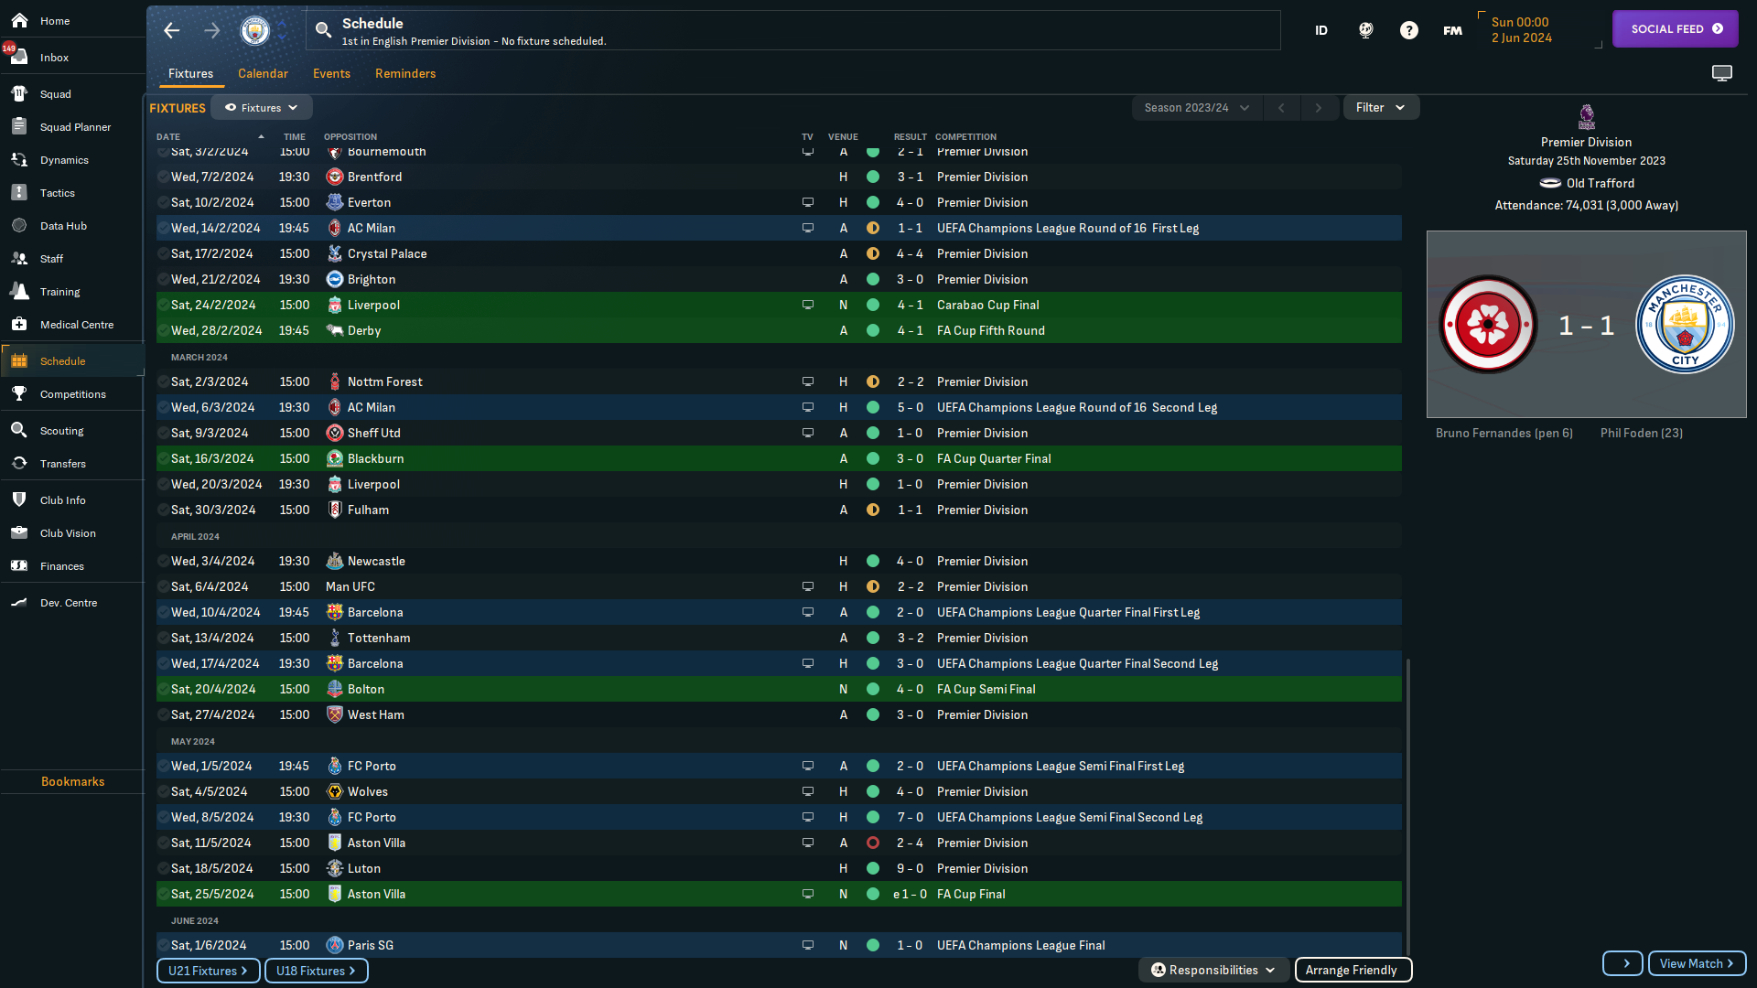Go to previous season arrow

coord(1281,108)
